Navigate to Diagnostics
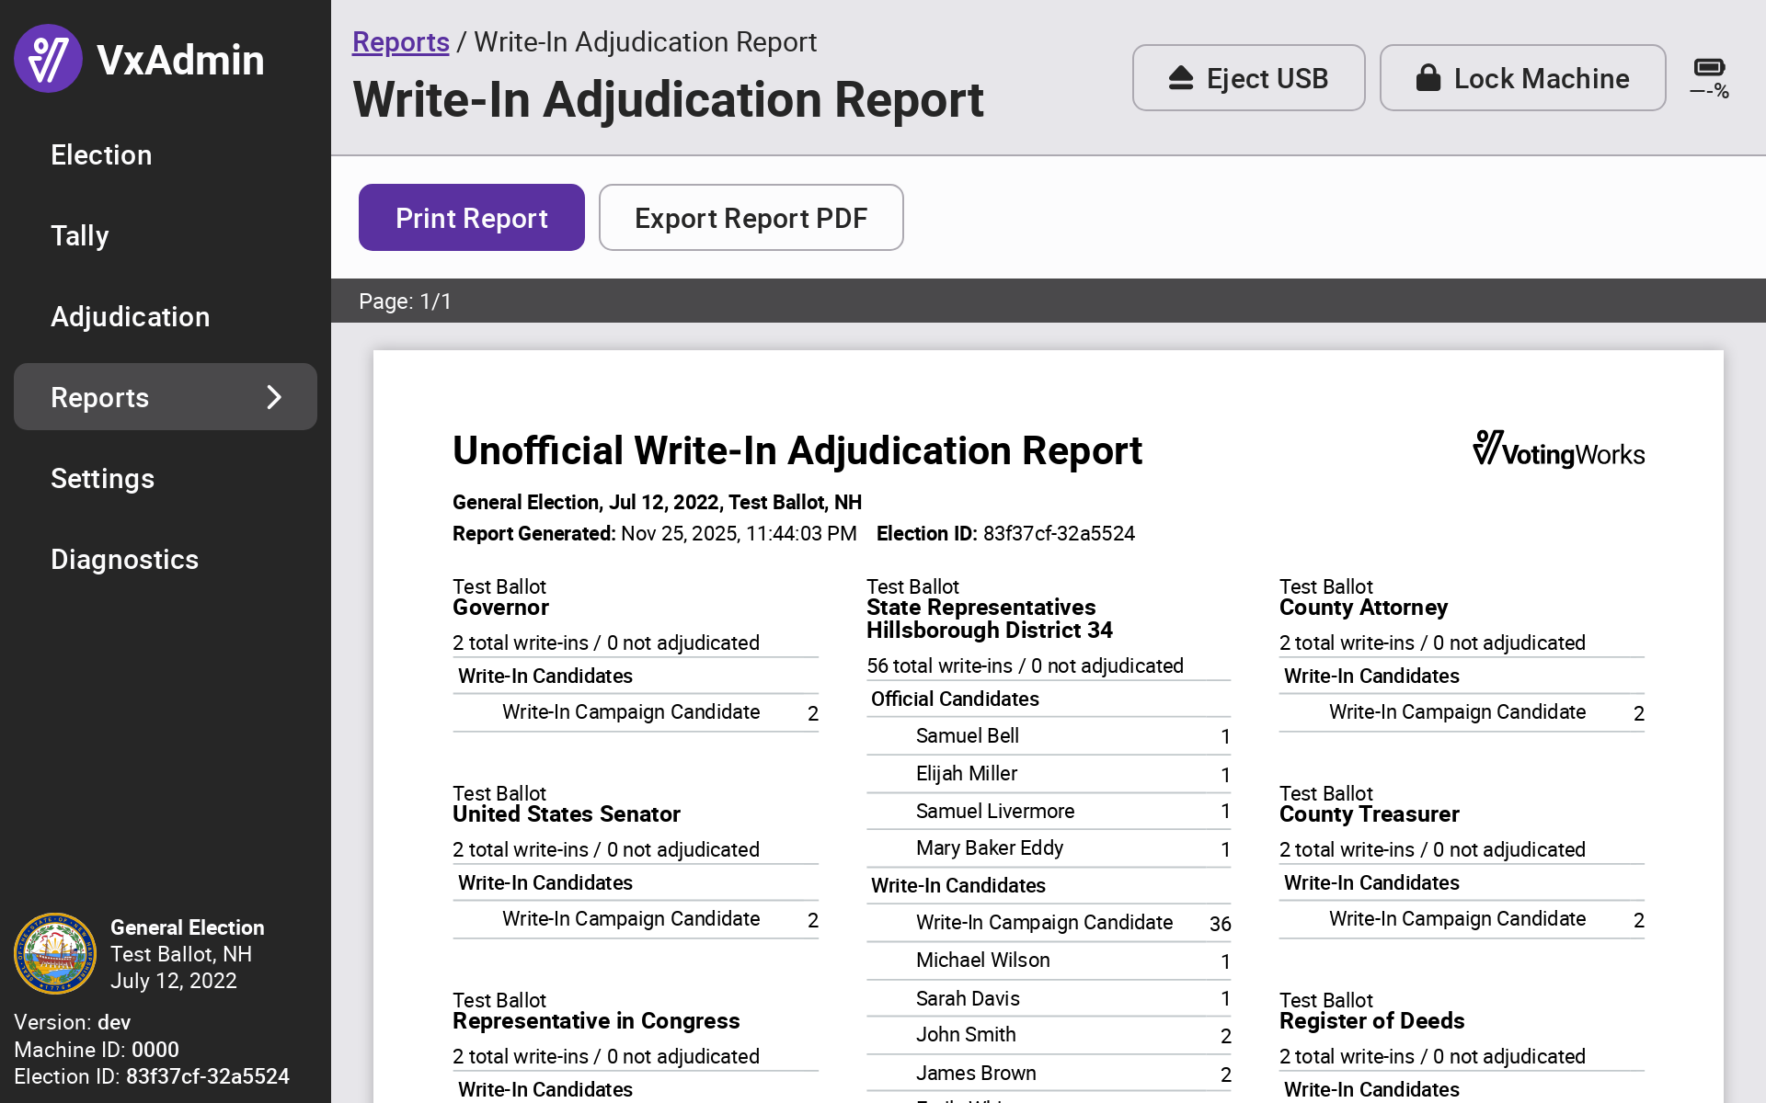The image size is (1766, 1103). [124, 559]
